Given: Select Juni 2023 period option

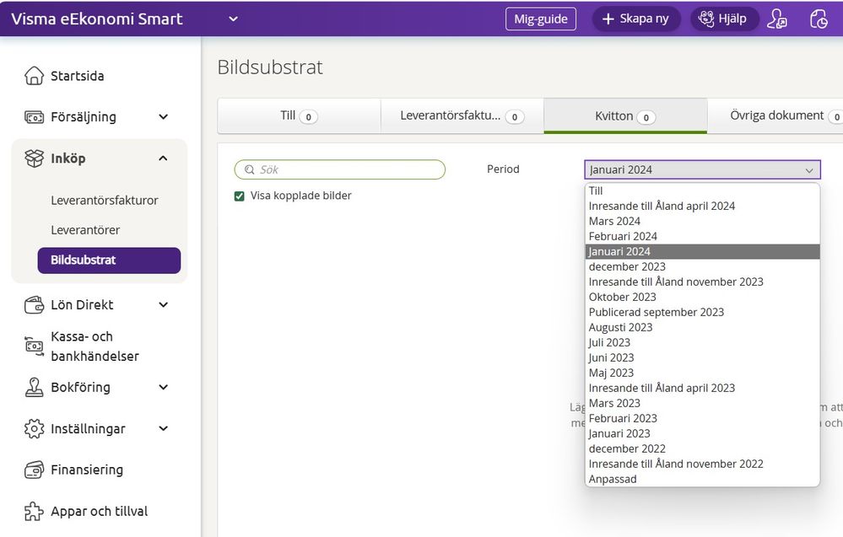Looking at the screenshot, I should 702,357.
